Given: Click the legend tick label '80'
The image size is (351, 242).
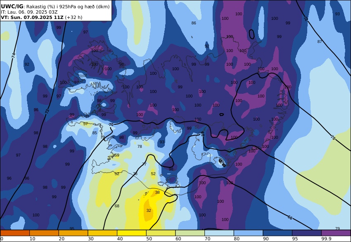Looking at the screenshot, I should 237,239.
